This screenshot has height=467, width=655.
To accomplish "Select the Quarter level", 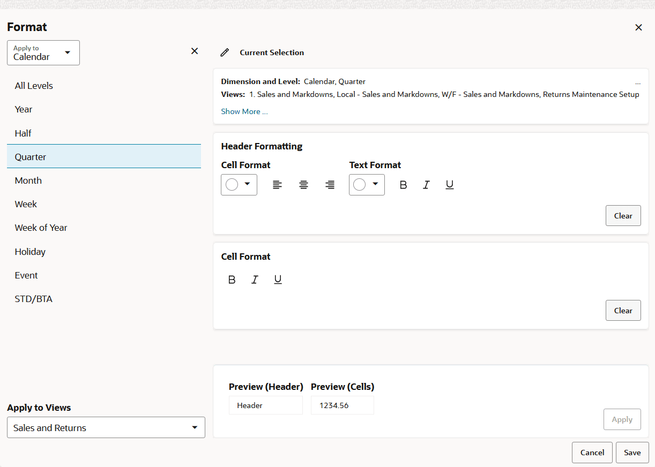I will click(x=104, y=156).
